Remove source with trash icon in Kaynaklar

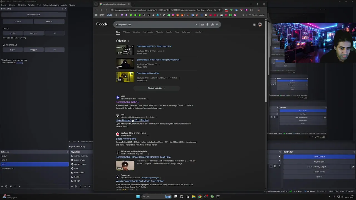(76, 186)
